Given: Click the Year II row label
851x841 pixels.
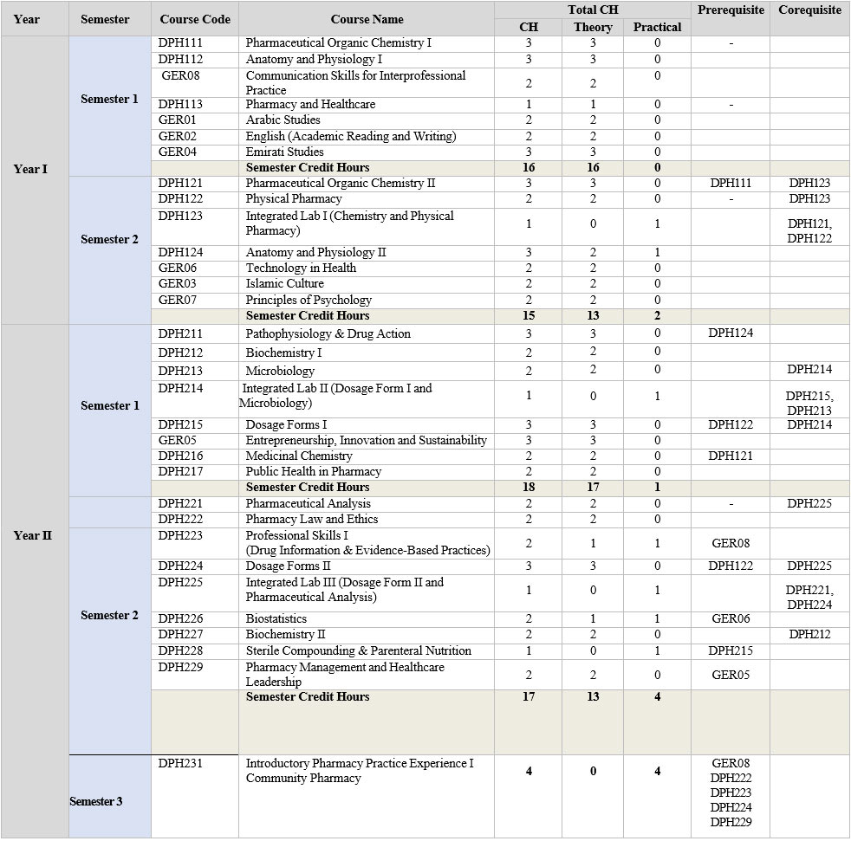Looking at the screenshot, I should (33, 535).
